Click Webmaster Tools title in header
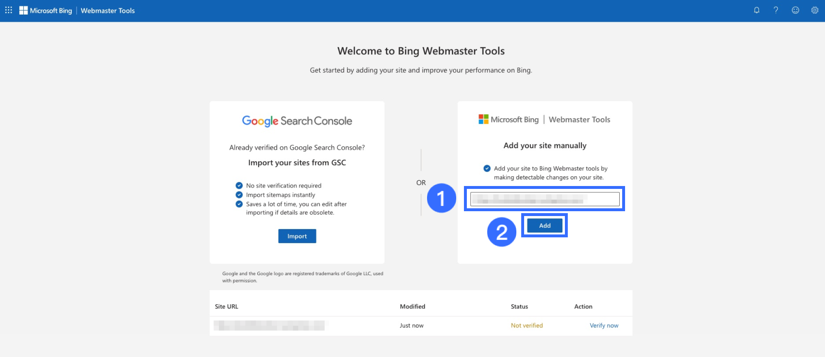 click(x=108, y=11)
